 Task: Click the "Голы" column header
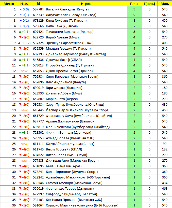[x=134, y=4]
